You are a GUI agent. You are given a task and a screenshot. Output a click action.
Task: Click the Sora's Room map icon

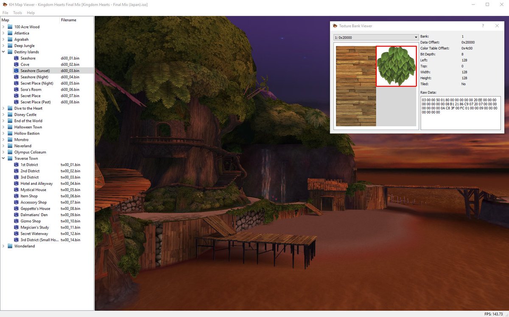point(16,89)
